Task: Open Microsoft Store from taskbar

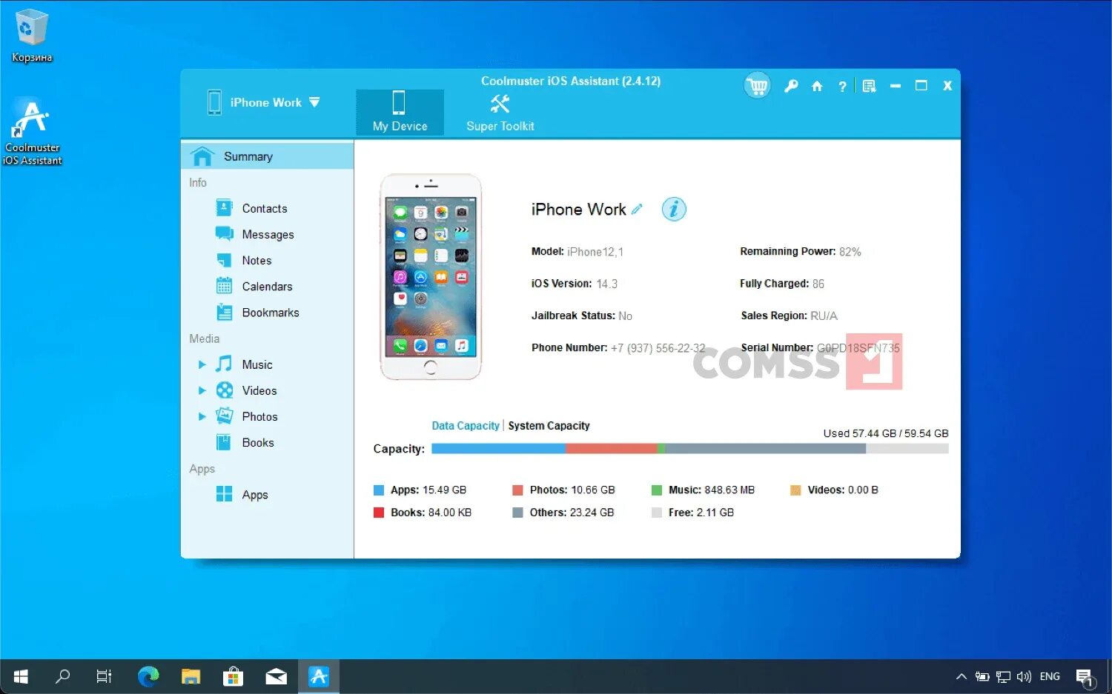Action: coord(234,676)
